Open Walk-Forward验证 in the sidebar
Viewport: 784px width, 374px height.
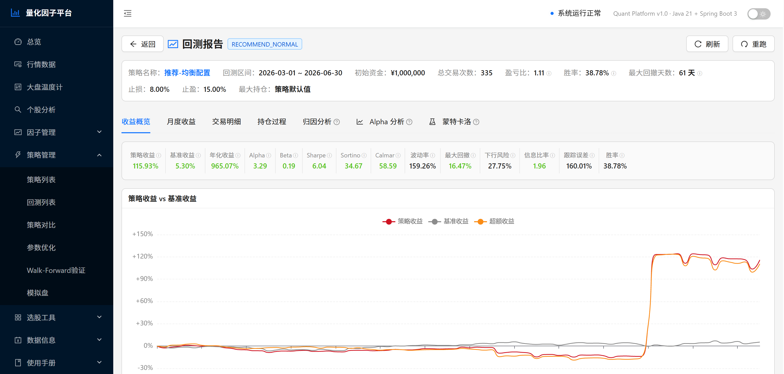click(57, 270)
